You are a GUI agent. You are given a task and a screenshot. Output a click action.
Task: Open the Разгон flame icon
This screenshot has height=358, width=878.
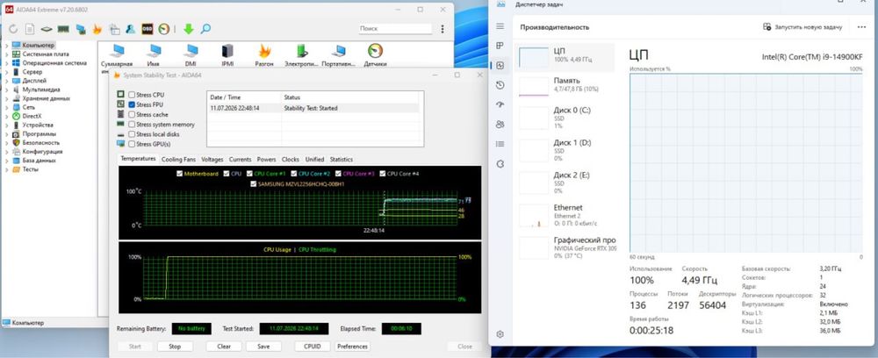(264, 56)
